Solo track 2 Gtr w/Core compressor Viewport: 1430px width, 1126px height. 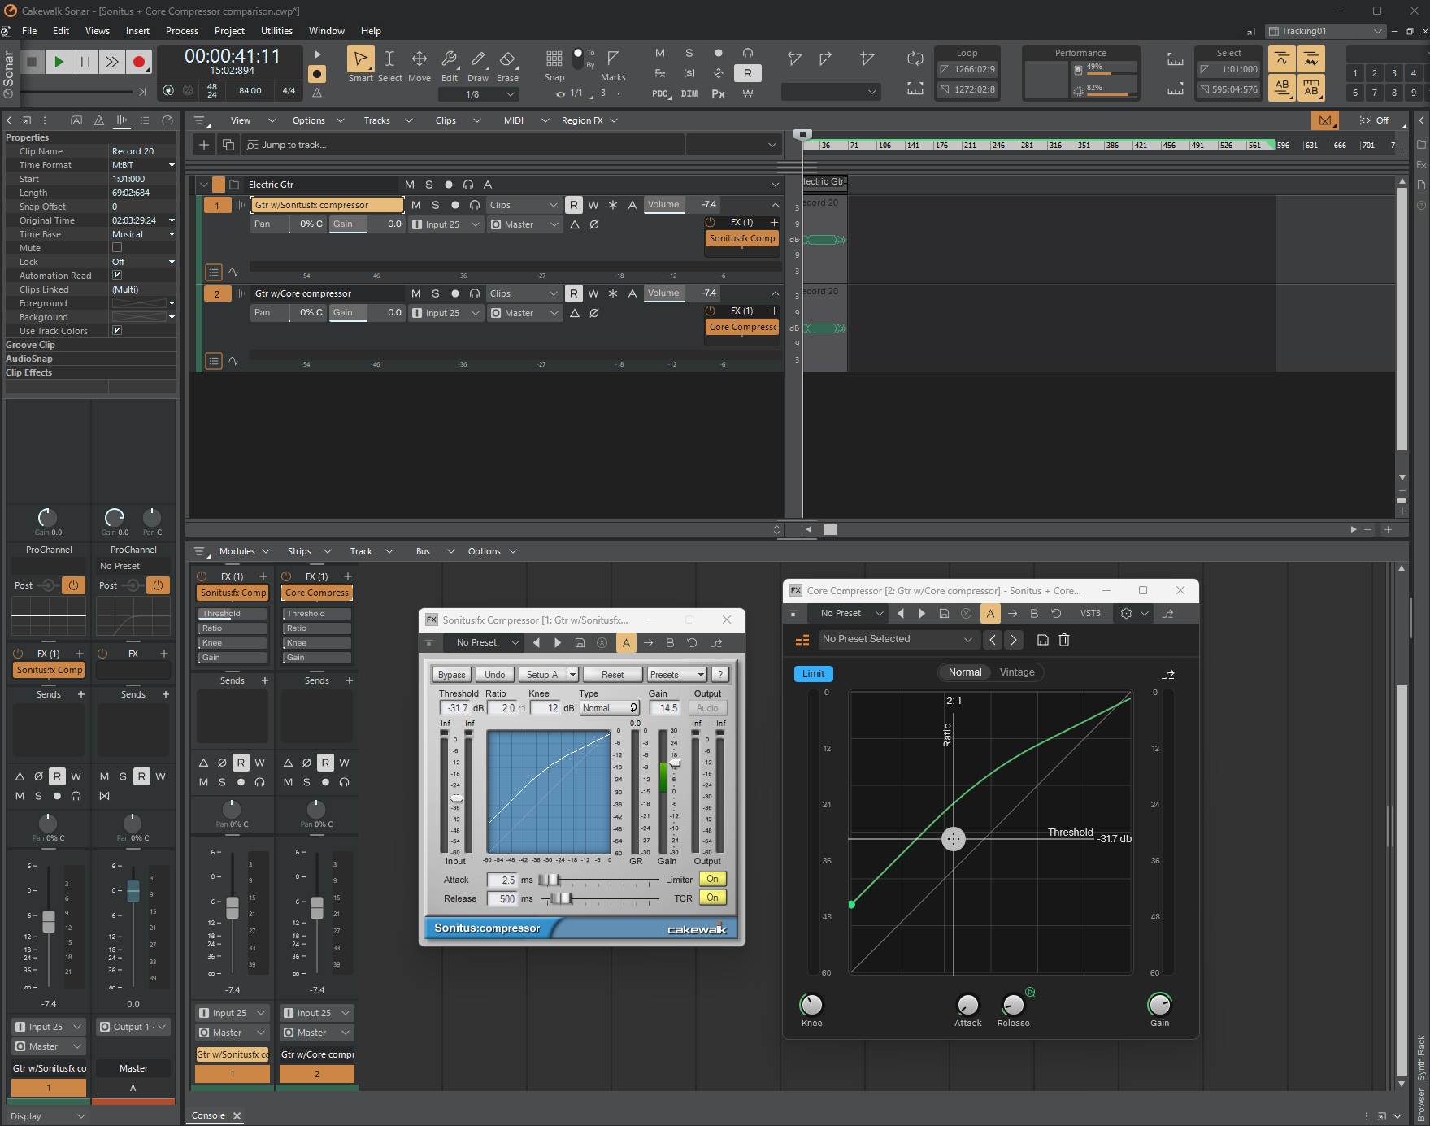(436, 293)
